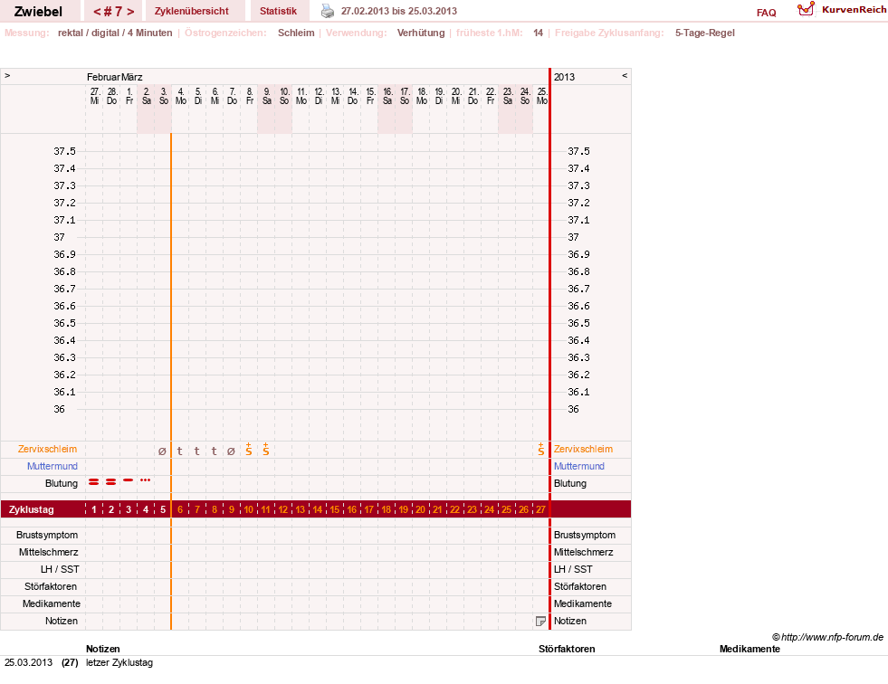Click mucus ø symbol on 3. So
Viewport: 888px width, 684px height.
click(x=162, y=451)
